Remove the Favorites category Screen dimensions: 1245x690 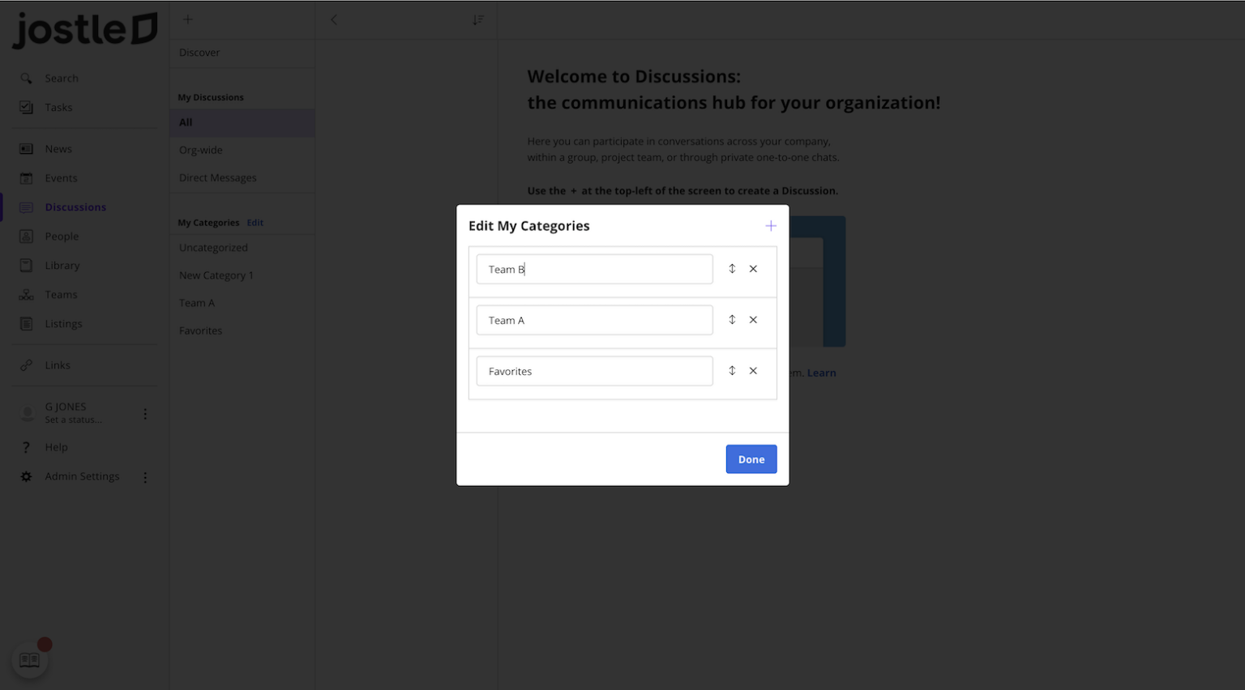tap(753, 371)
